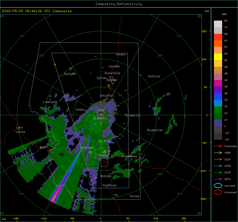Click the dBZ legend heading
This screenshot has width=238, height=222.
tap(224, 14)
